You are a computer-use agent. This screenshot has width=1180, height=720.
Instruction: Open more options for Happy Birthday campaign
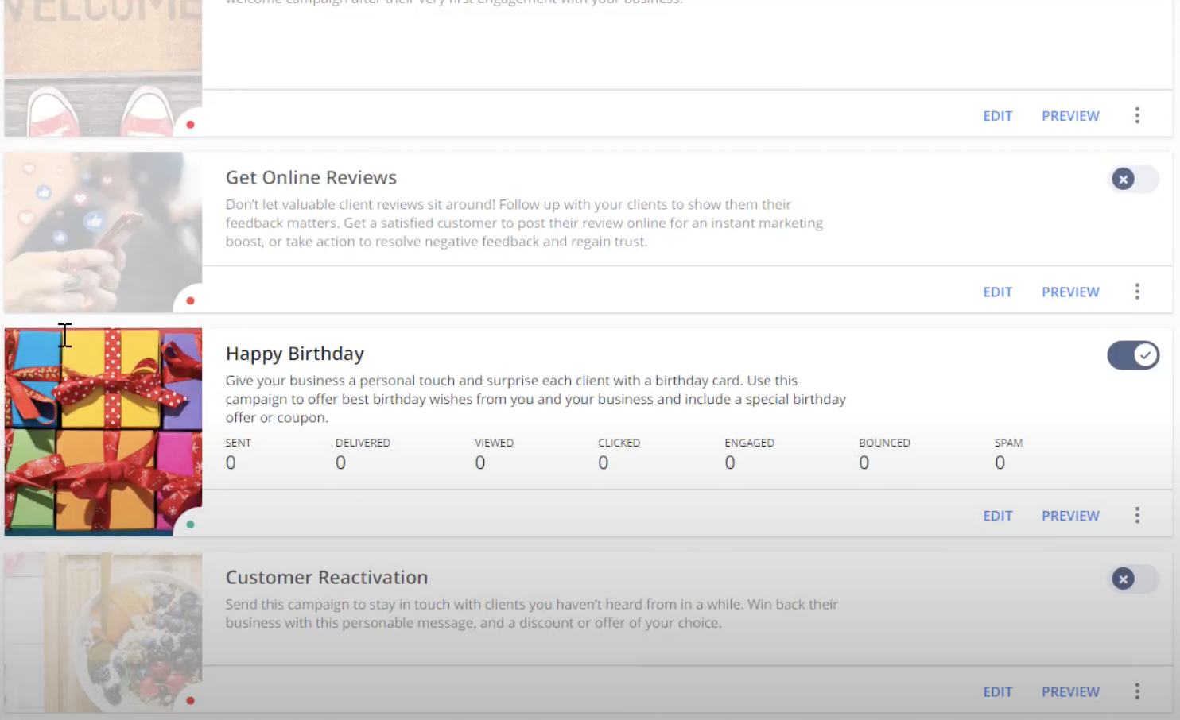pos(1137,516)
